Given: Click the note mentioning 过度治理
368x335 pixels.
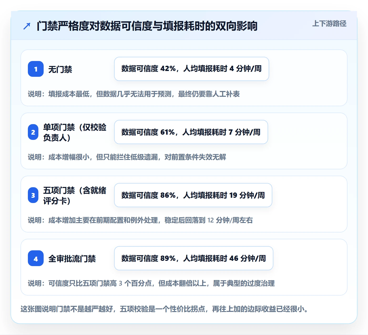Looking at the screenshot, I should point(151,283).
